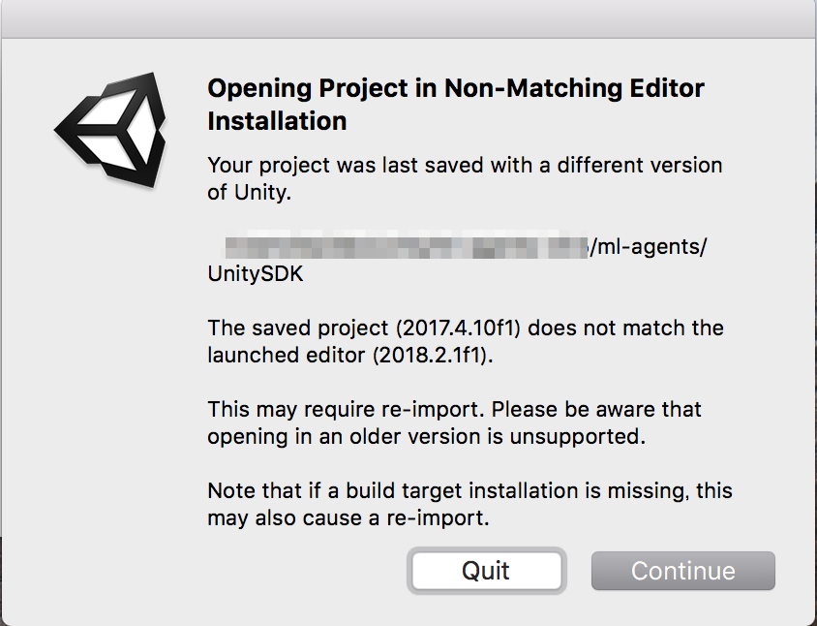Click the dialog's top title bar

408,17
